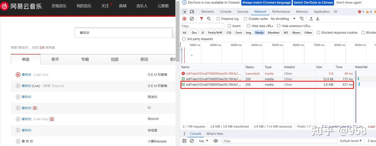
Task: Click the console Filter text field
Action: (x=279, y=141)
